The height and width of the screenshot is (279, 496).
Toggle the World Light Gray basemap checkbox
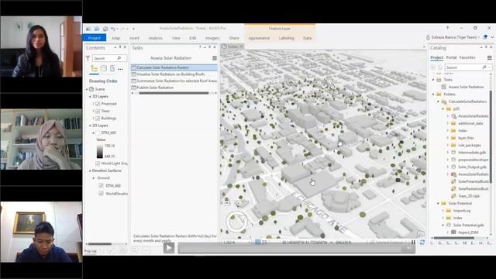pos(98,164)
